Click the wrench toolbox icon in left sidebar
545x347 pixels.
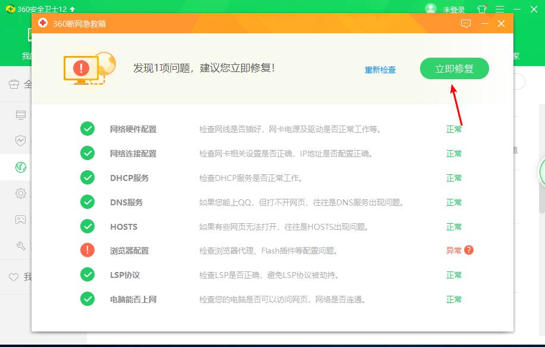[20, 245]
